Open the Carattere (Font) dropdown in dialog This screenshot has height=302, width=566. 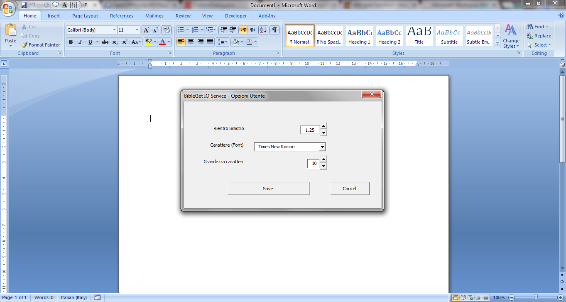pos(322,147)
